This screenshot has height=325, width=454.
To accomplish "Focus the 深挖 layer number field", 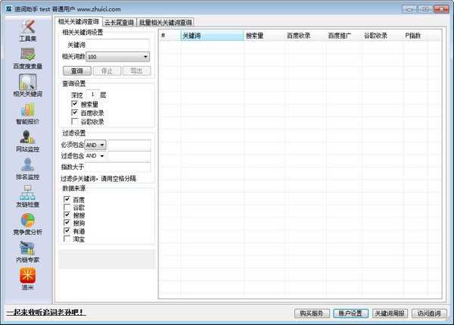I will (x=92, y=95).
